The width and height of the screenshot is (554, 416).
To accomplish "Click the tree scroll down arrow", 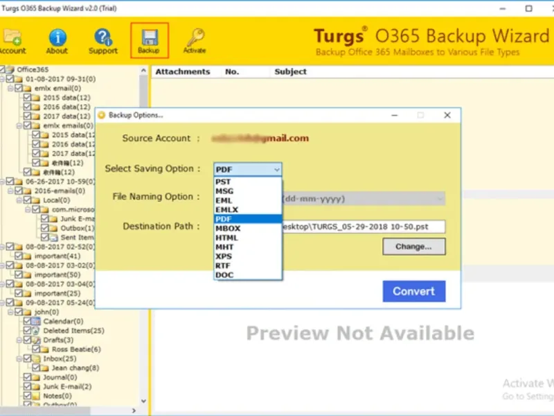I will 143,401.
